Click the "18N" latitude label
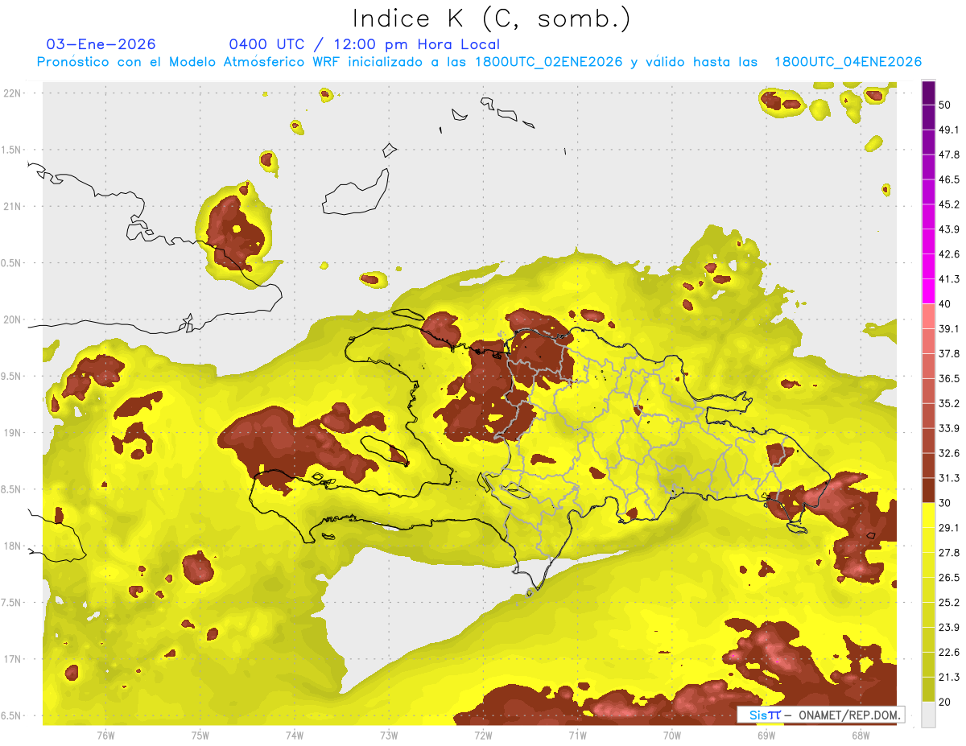The width and height of the screenshot is (966, 746). [12, 546]
